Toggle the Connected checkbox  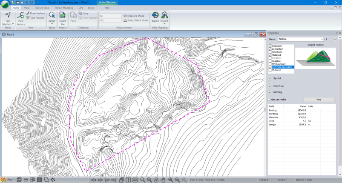coord(270,49)
